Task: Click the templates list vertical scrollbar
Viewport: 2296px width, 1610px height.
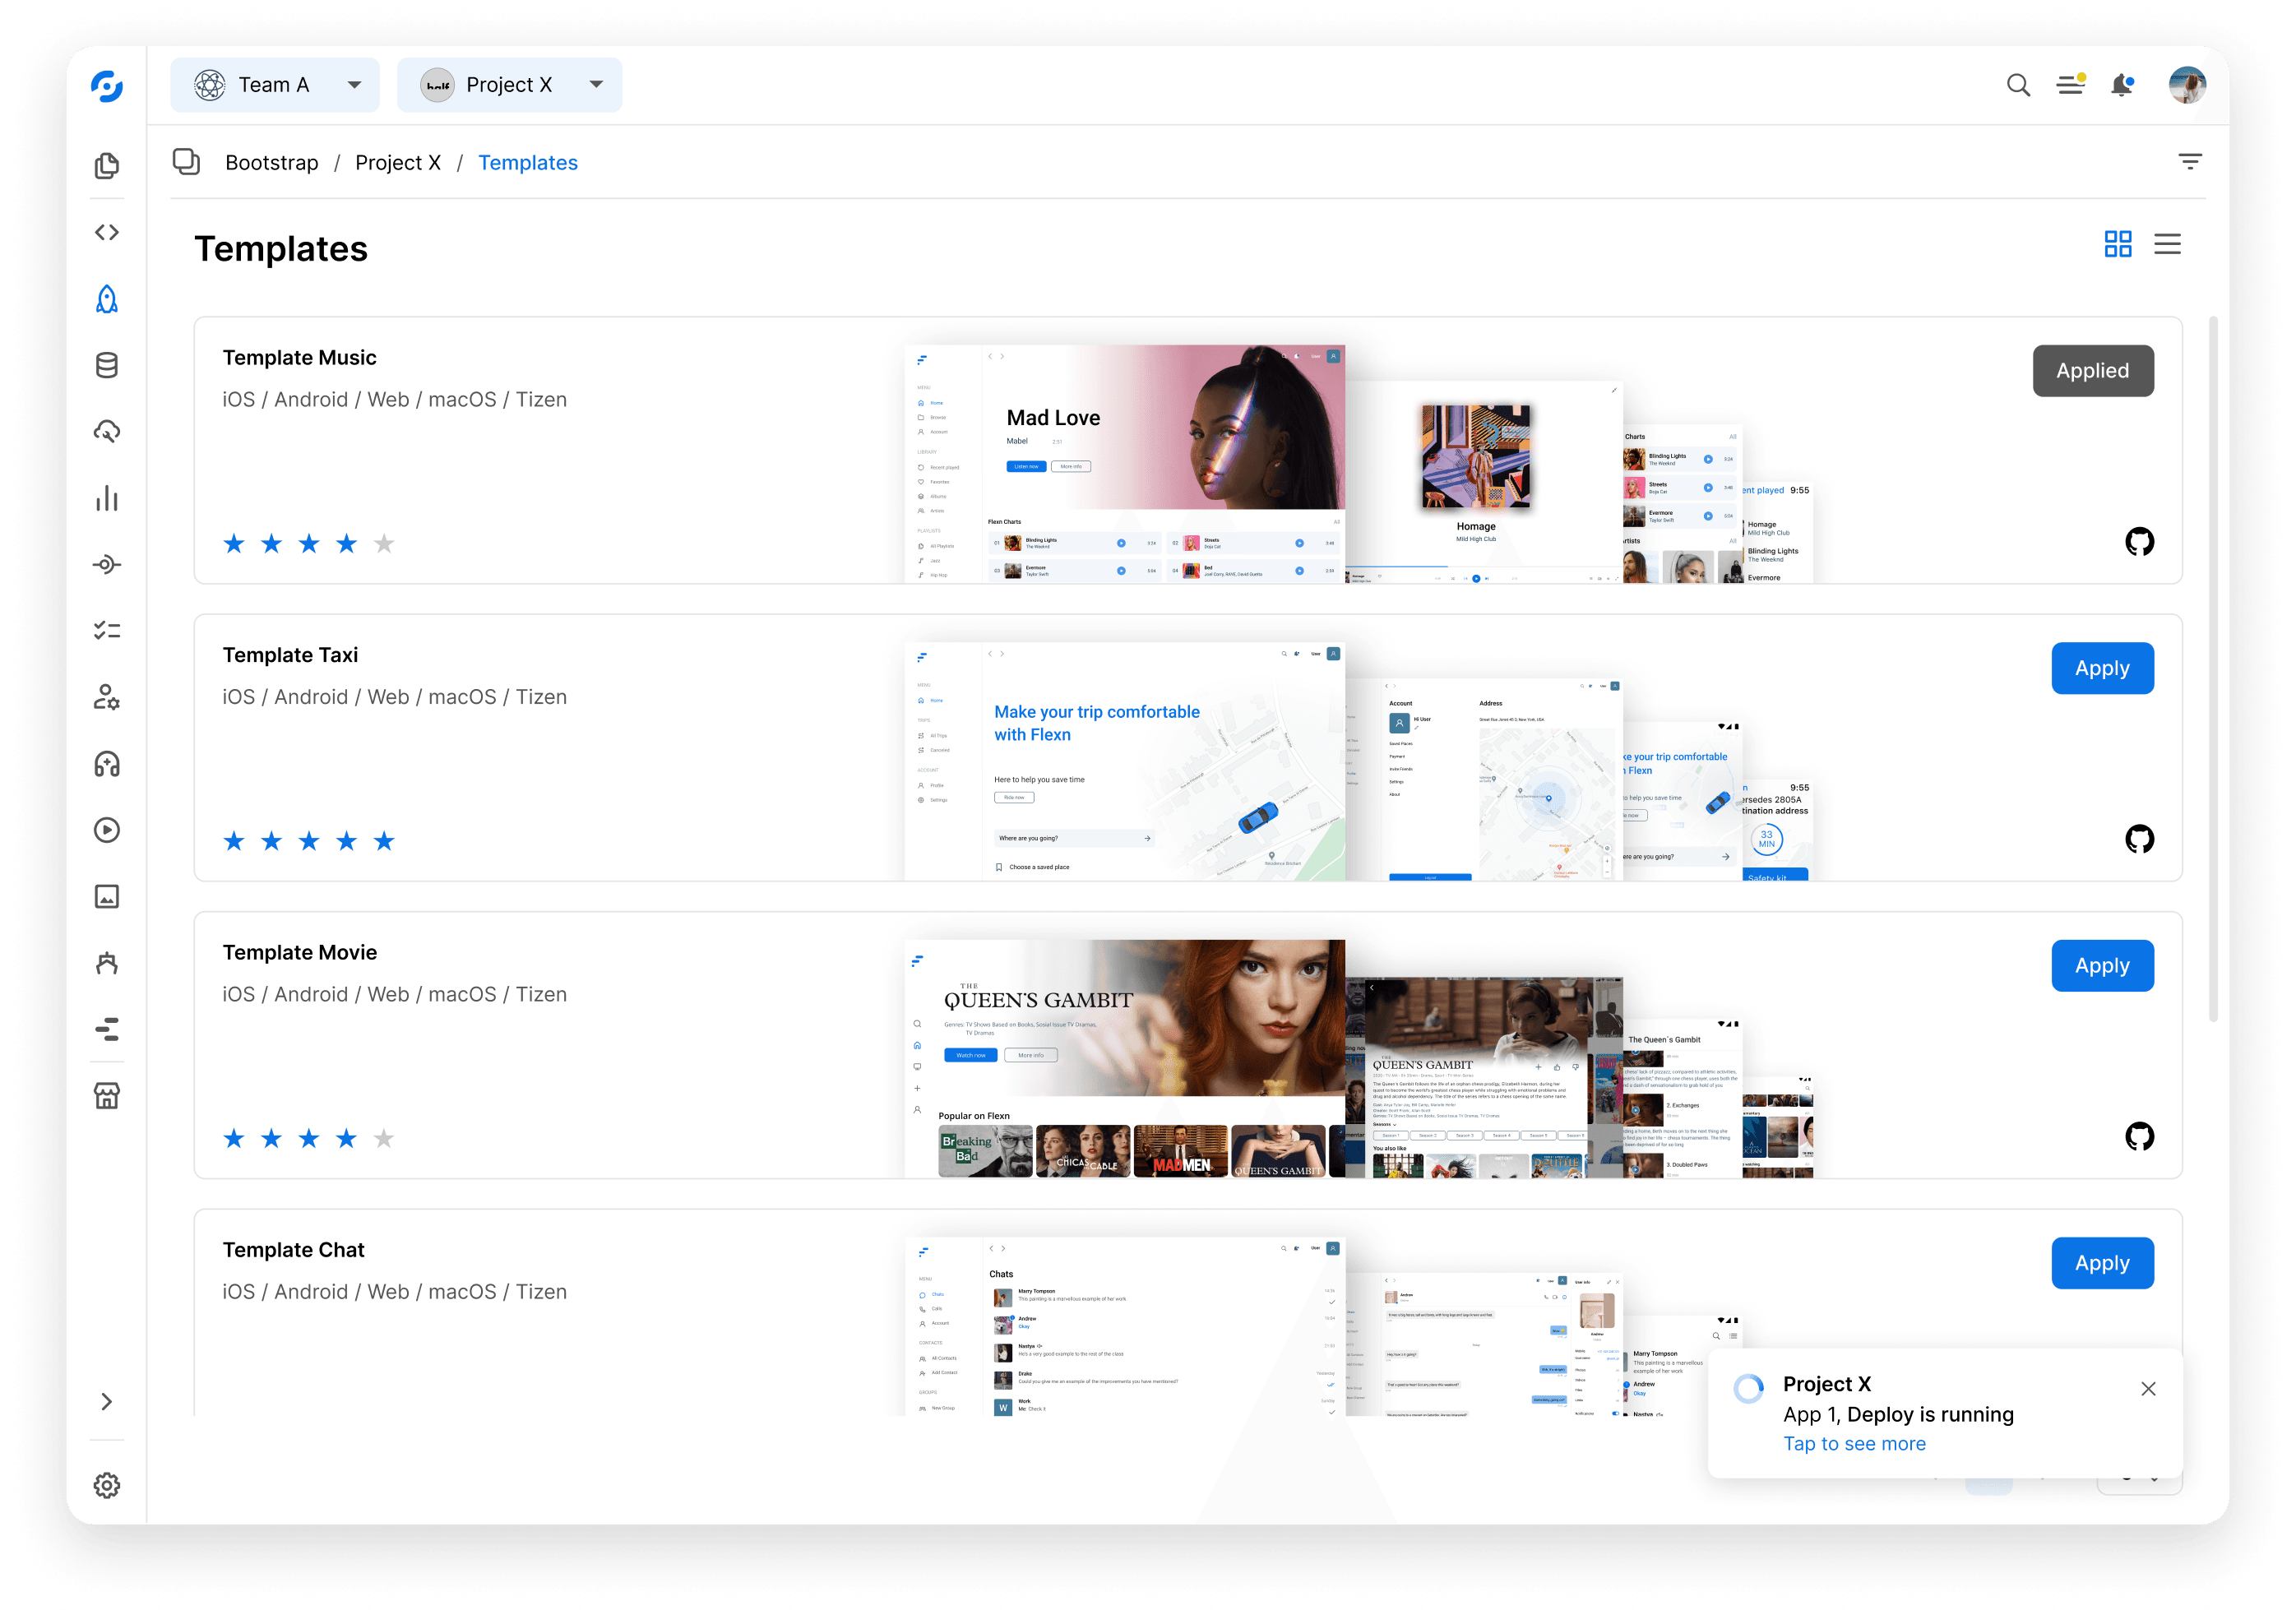Action: [x=2213, y=668]
